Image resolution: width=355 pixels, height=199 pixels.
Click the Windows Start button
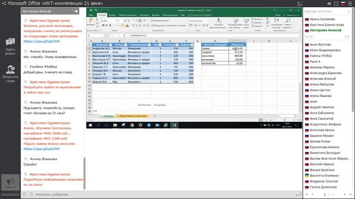point(90,125)
